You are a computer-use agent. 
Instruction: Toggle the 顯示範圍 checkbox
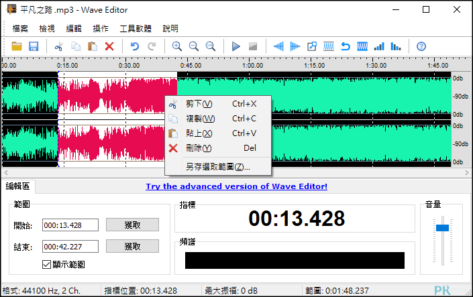click(x=46, y=264)
